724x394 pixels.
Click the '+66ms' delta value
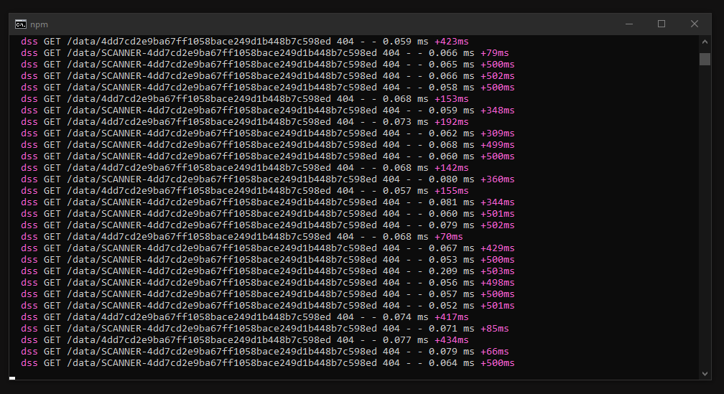(494, 352)
